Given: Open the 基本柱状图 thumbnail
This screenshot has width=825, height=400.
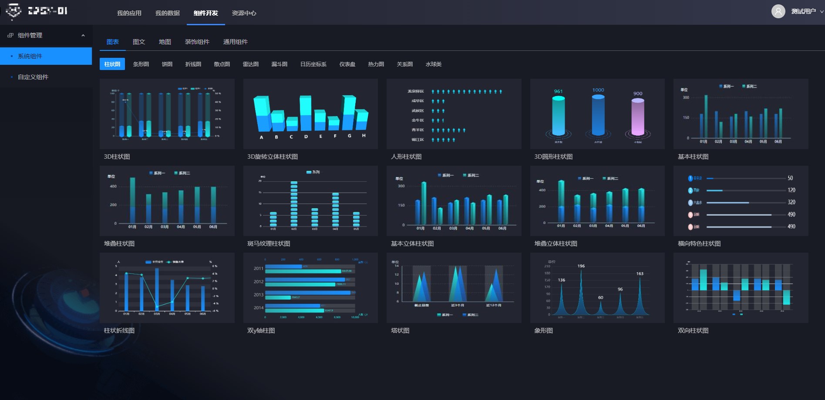Looking at the screenshot, I should click(x=741, y=114).
